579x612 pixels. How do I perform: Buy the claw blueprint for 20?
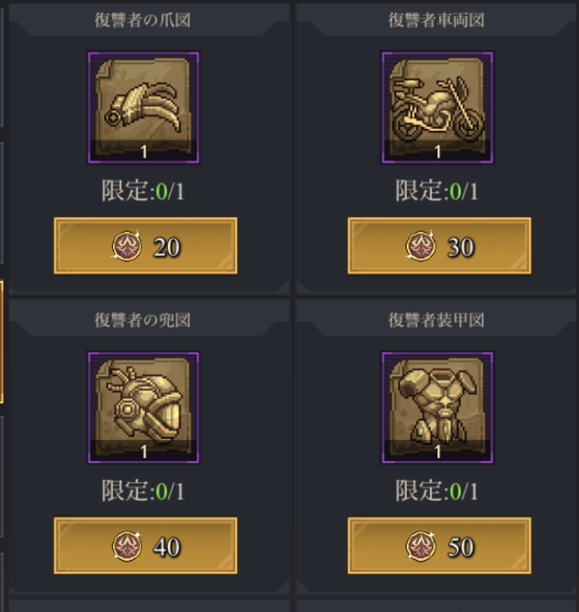146,245
